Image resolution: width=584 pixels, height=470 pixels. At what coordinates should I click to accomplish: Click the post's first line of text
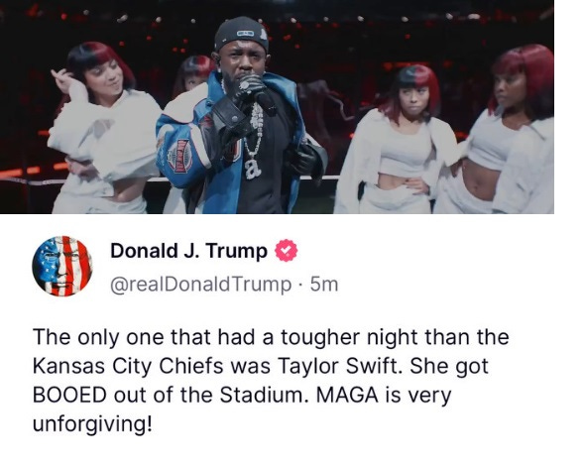271,337
